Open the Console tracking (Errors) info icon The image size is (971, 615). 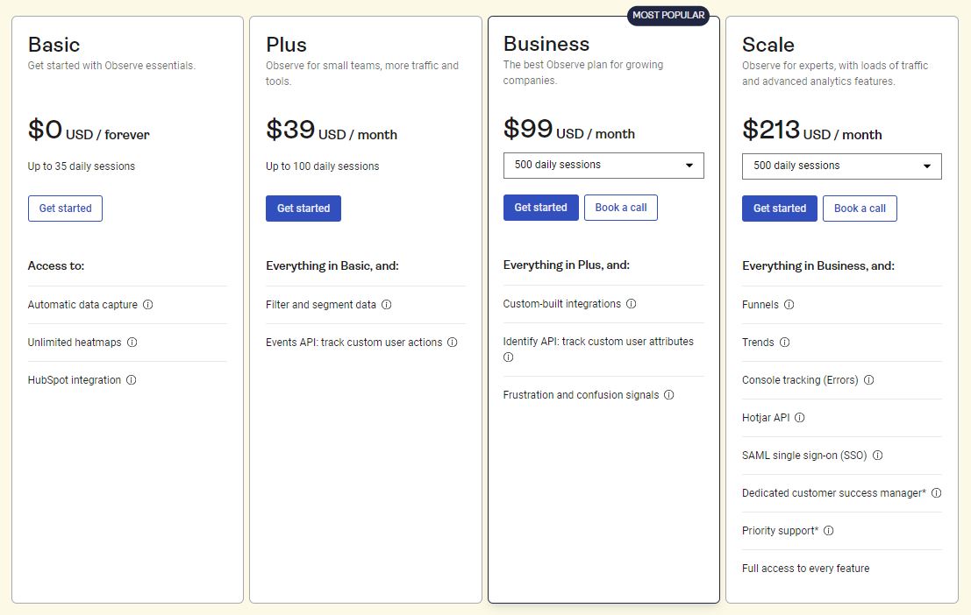(868, 380)
